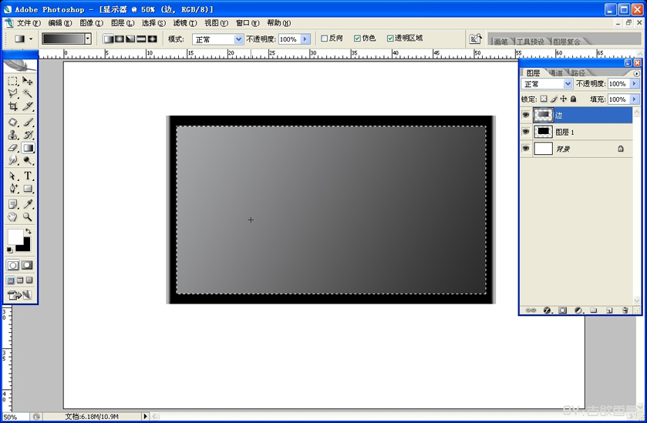
Task: Switch to full screen with menu bar
Action: tap(20, 280)
